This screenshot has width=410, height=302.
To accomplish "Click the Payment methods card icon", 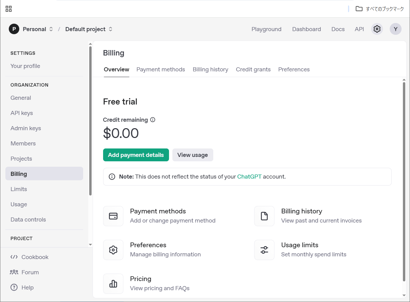I will tap(113, 216).
